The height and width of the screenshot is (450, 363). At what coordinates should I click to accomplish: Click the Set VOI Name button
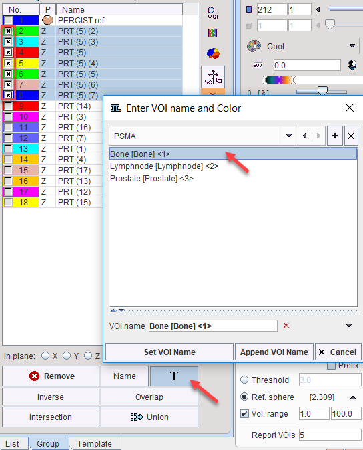pyautogui.click(x=169, y=352)
